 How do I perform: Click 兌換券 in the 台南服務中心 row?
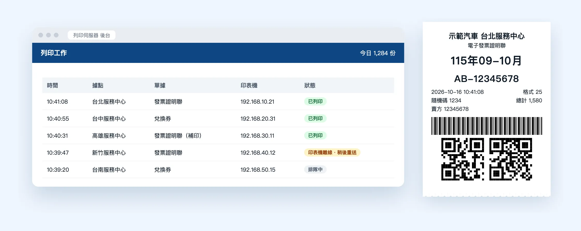(163, 170)
